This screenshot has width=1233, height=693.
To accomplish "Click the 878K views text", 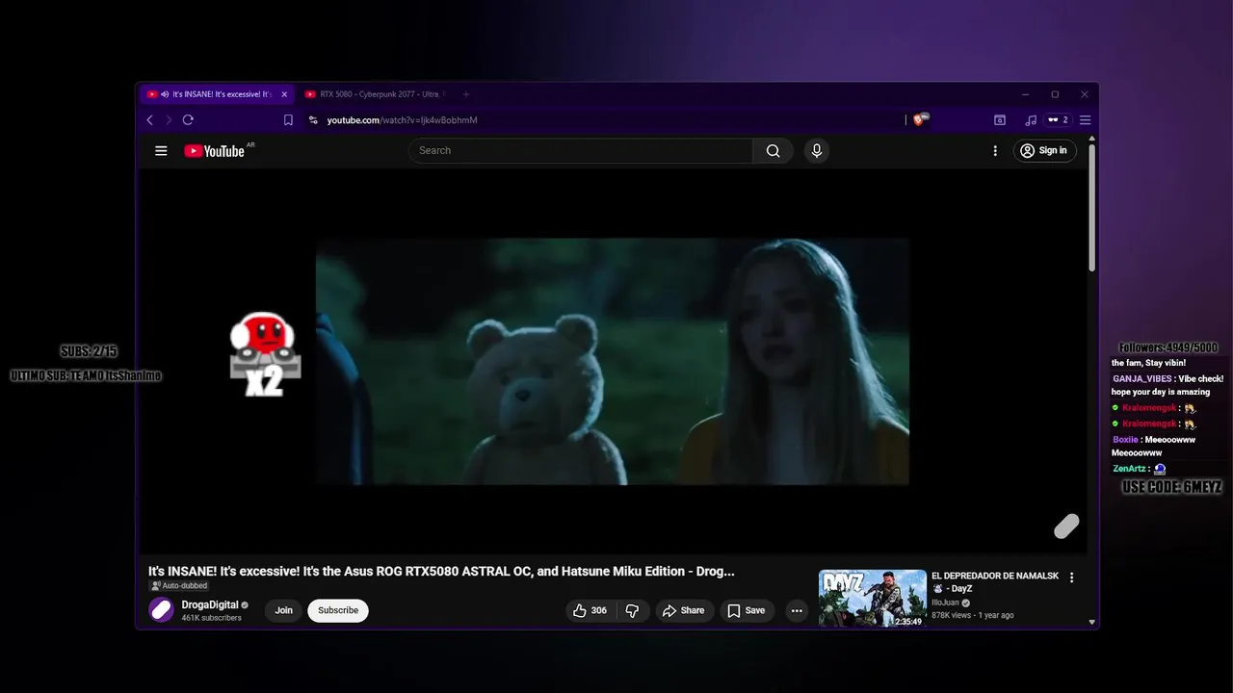I will pos(952,615).
